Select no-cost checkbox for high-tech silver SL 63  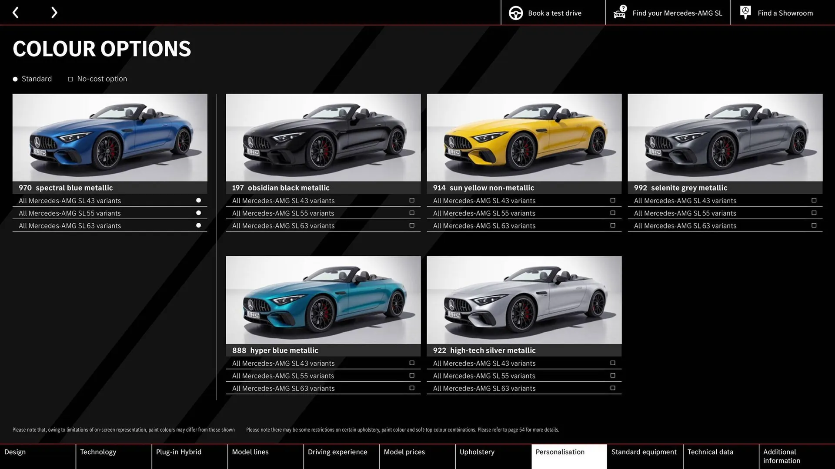pos(612,388)
